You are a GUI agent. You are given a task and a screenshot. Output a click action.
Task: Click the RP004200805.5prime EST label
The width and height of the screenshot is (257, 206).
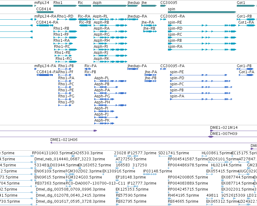(188, 177)
